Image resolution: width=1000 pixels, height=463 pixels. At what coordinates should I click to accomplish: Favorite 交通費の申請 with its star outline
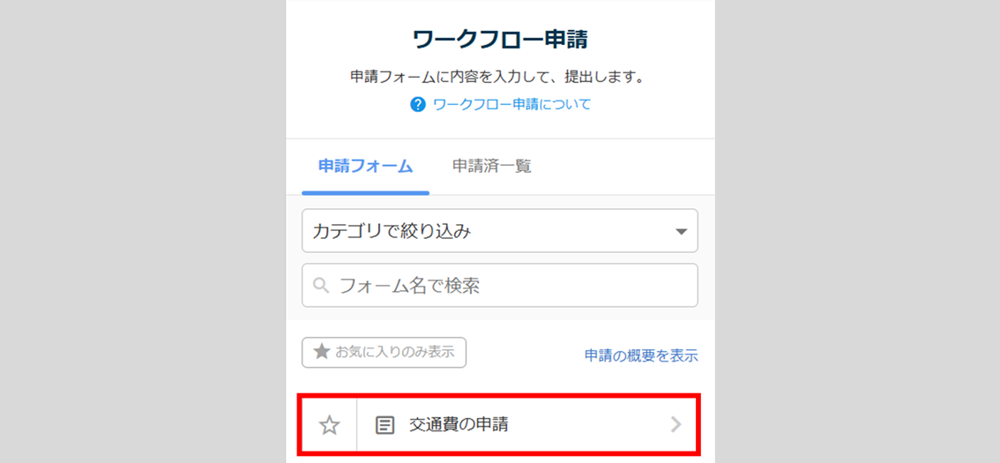click(329, 426)
